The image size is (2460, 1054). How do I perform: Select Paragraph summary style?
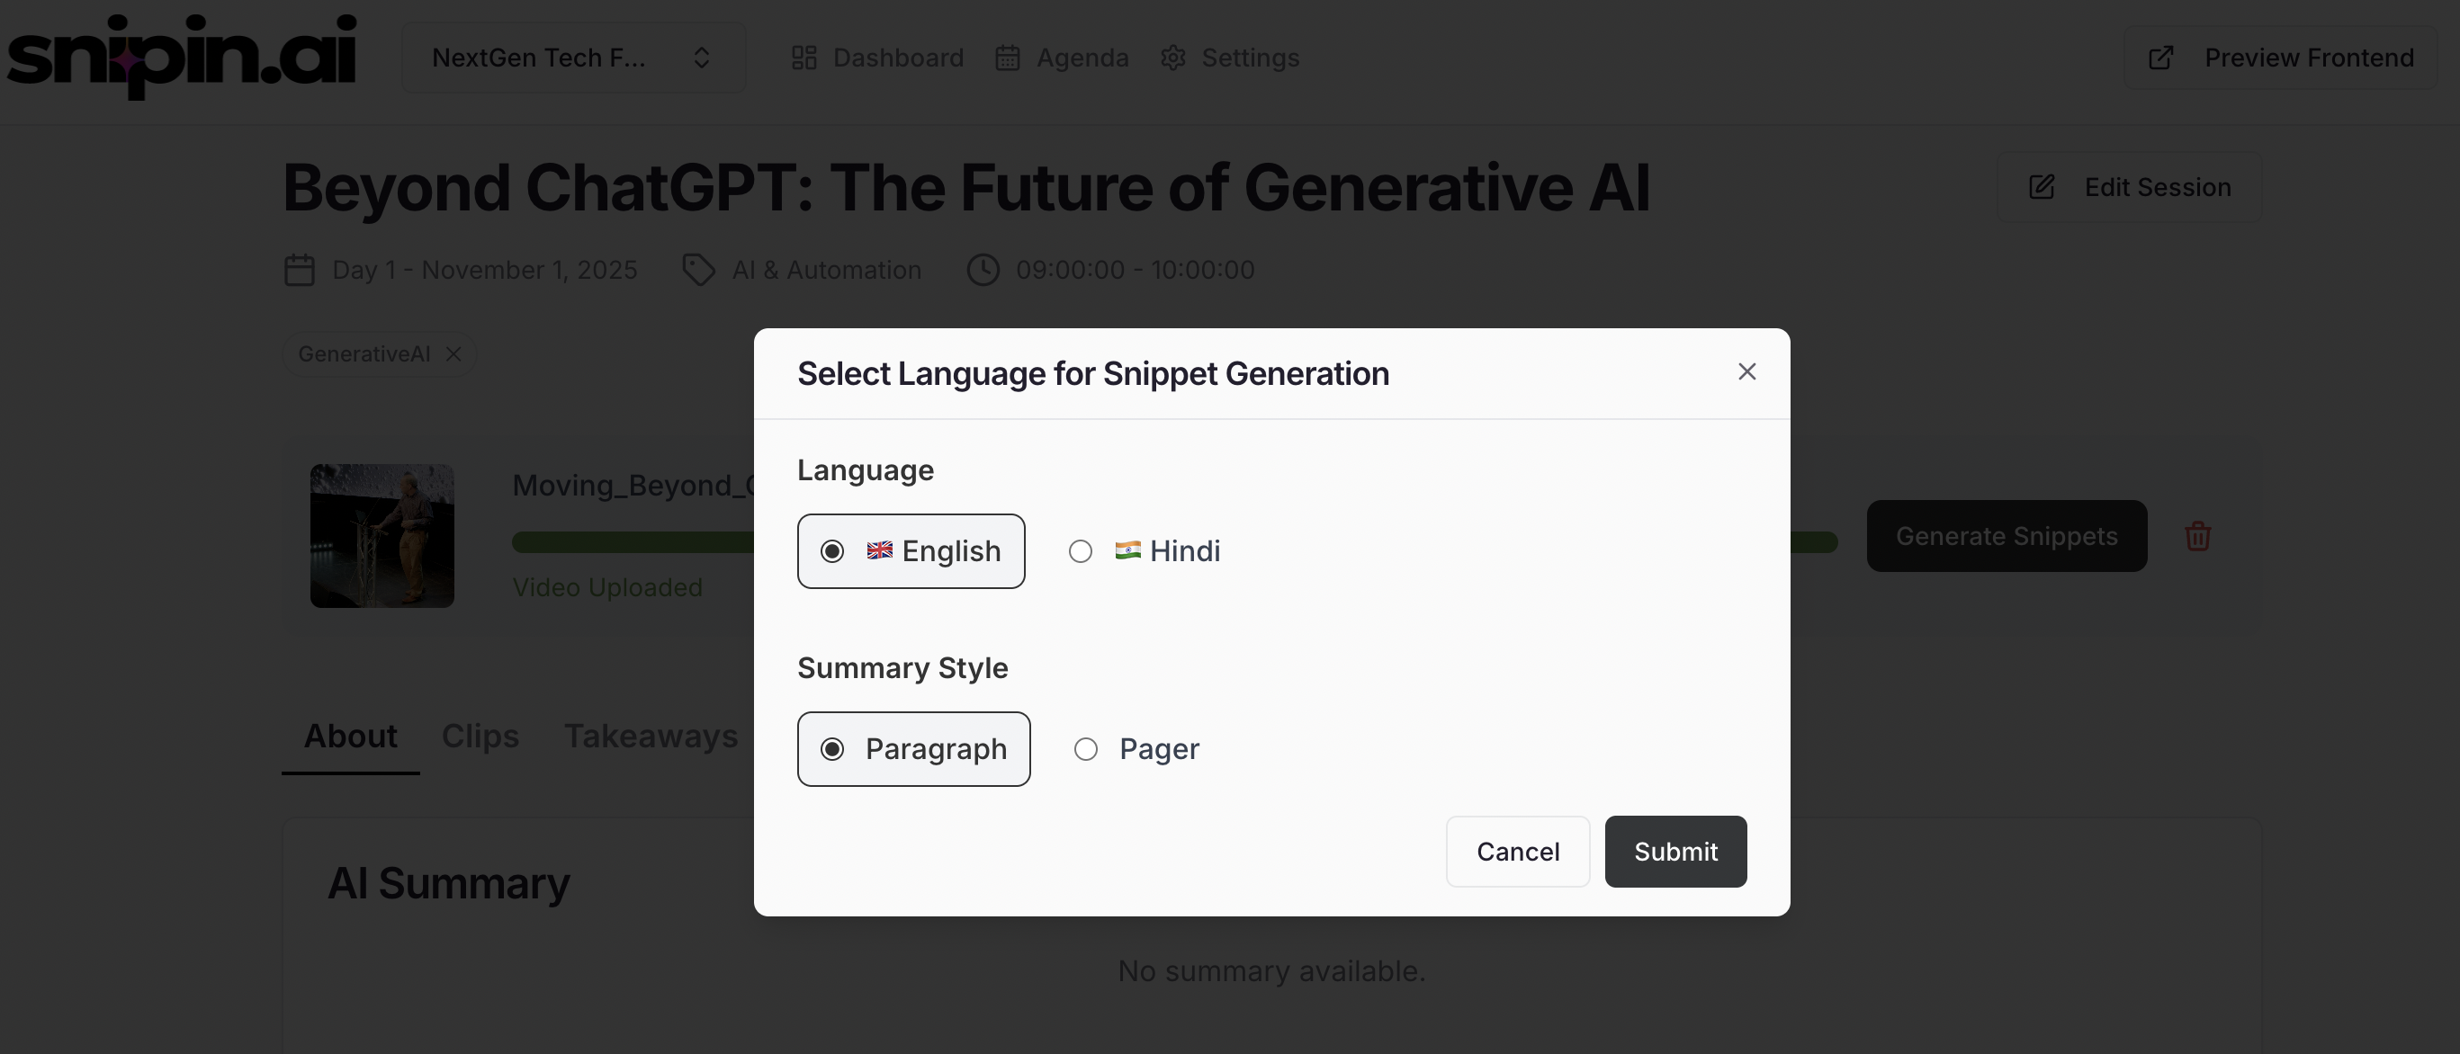coord(832,748)
